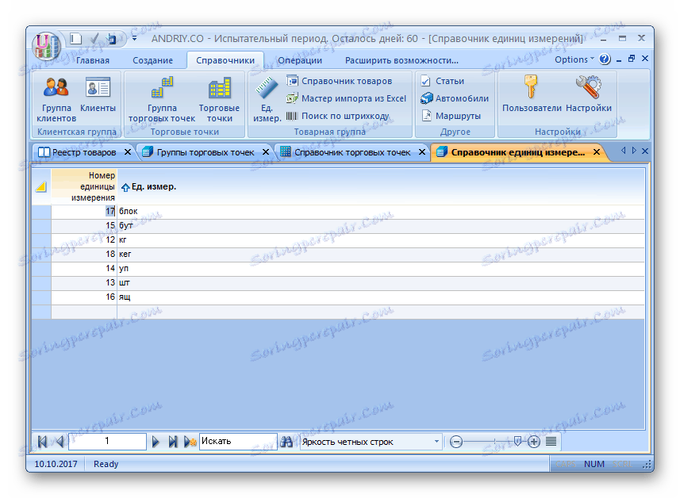
Task: Select the Справочники ribbon tab
Action: pos(225,61)
